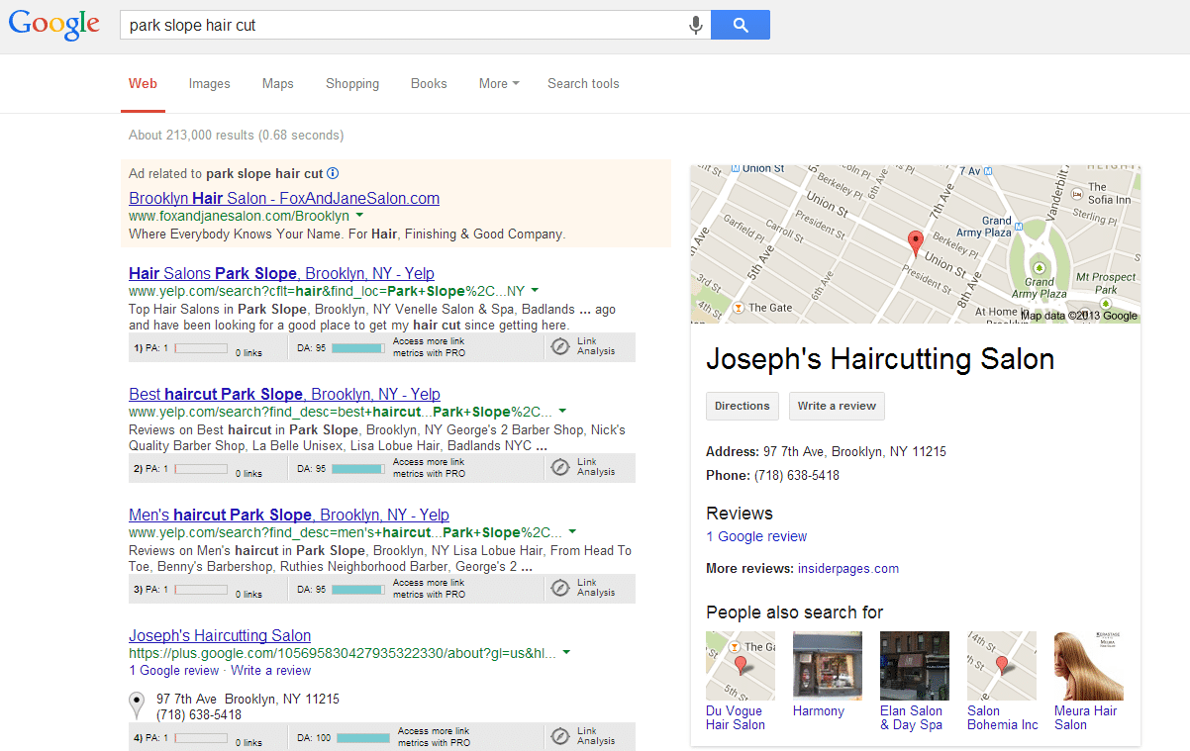Open Men's haircut Park Slope Yelp result
This screenshot has height=751, width=1190.
(289, 515)
